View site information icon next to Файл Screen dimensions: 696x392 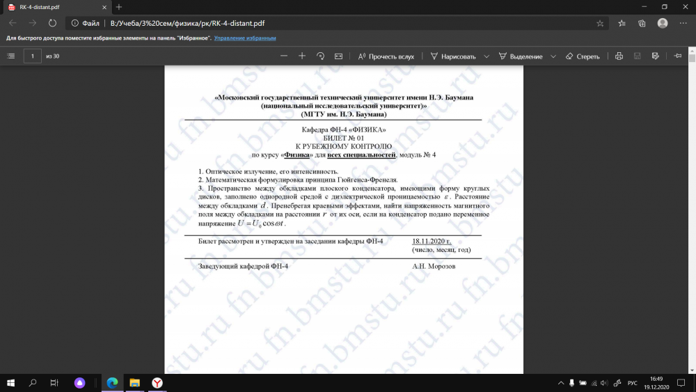click(x=75, y=23)
